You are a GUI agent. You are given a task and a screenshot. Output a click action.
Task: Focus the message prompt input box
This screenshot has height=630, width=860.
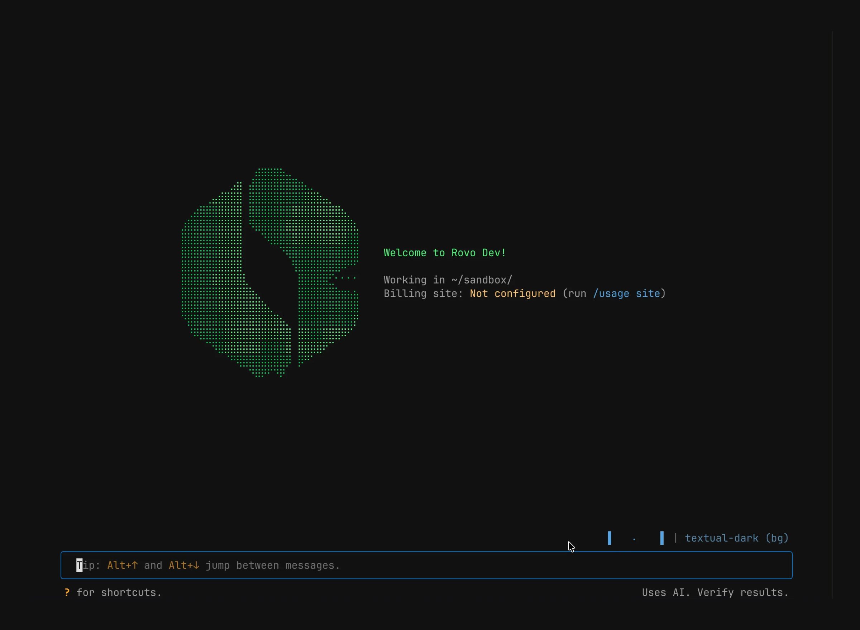(x=426, y=565)
